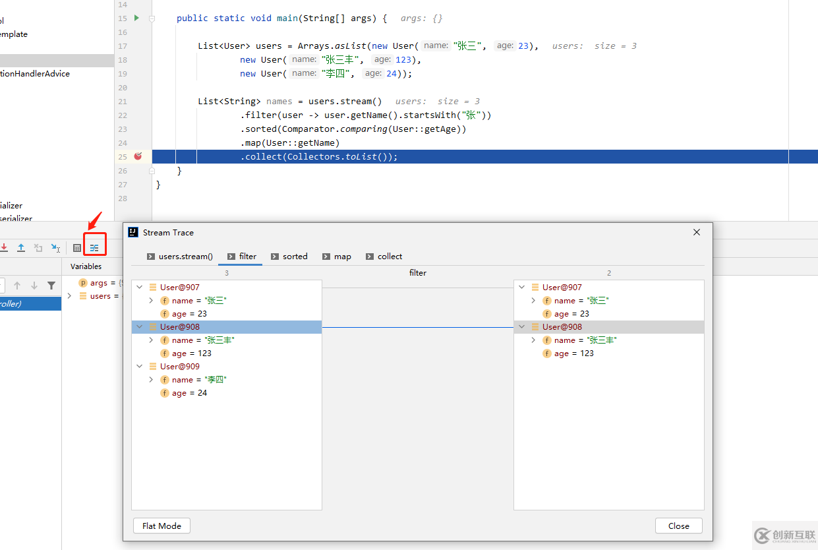This screenshot has height=550, width=818.
Task: Toggle the code fold marker on main method line
Action: [x=152, y=18]
